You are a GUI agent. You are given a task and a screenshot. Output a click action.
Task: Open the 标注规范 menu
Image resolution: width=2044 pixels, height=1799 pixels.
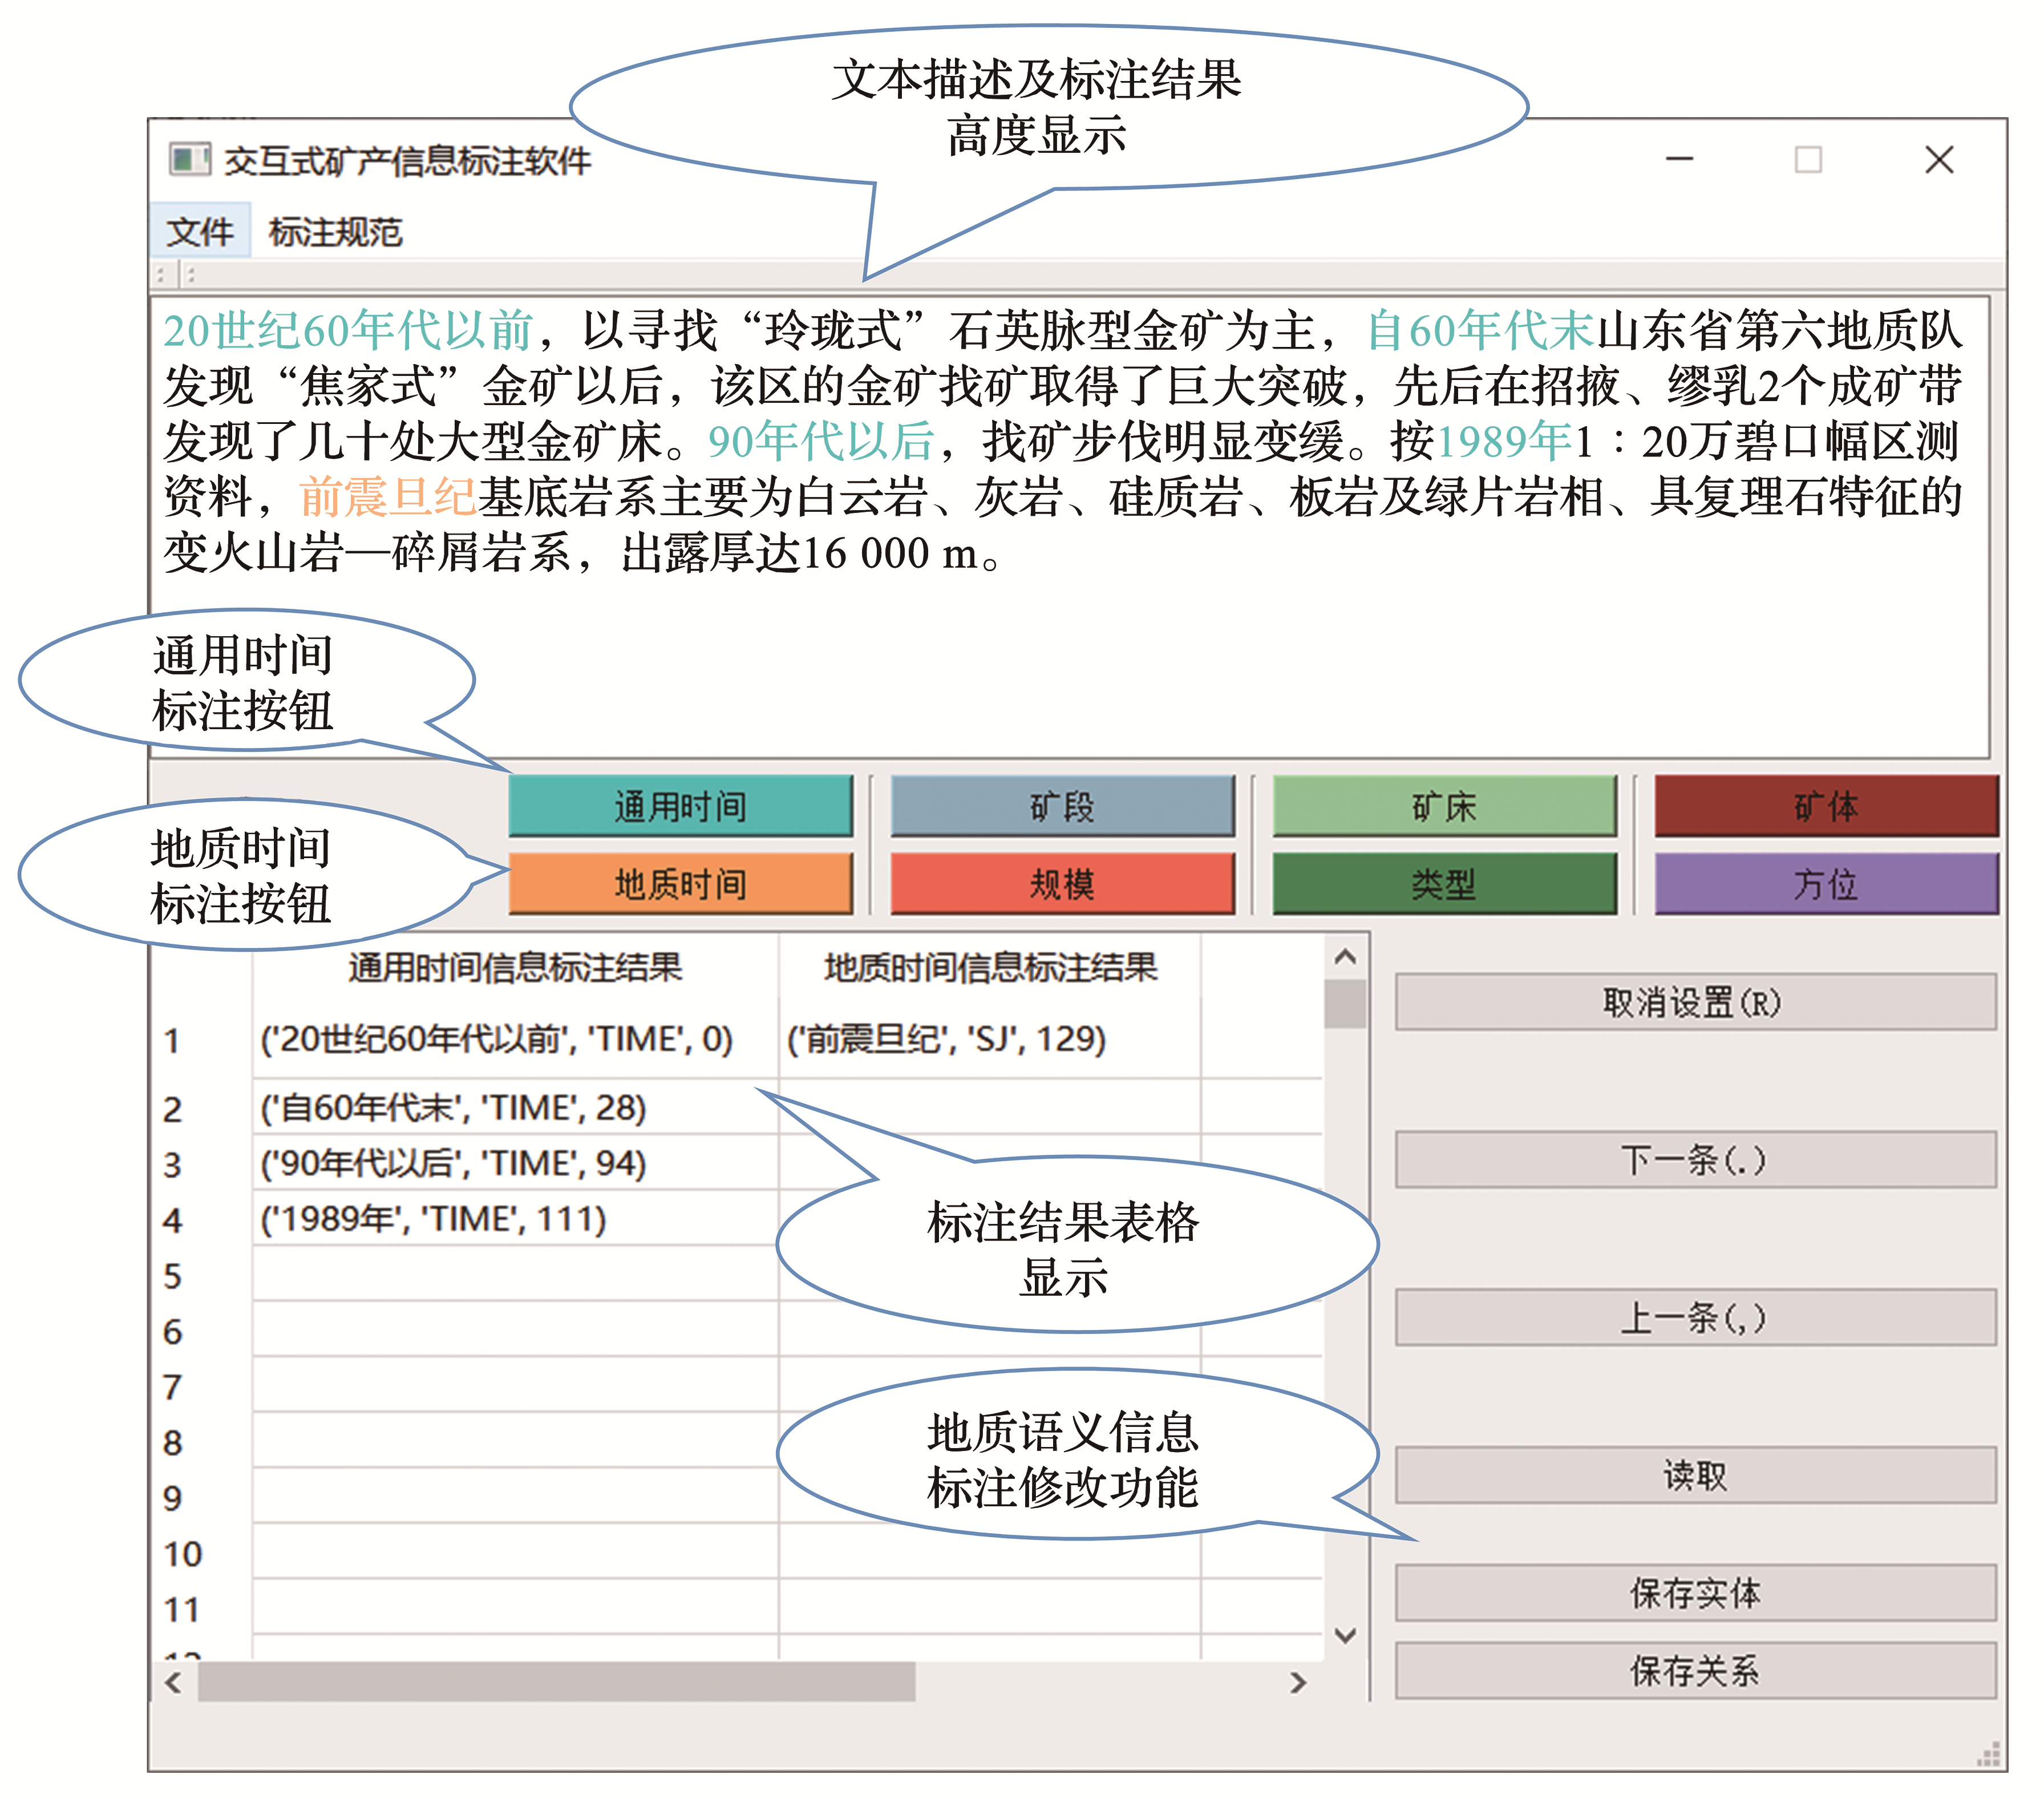click(335, 232)
